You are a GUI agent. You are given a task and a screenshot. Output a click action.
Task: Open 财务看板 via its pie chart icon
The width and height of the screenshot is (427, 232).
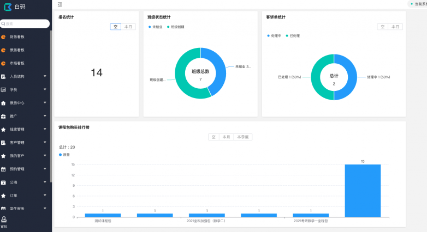[3, 37]
